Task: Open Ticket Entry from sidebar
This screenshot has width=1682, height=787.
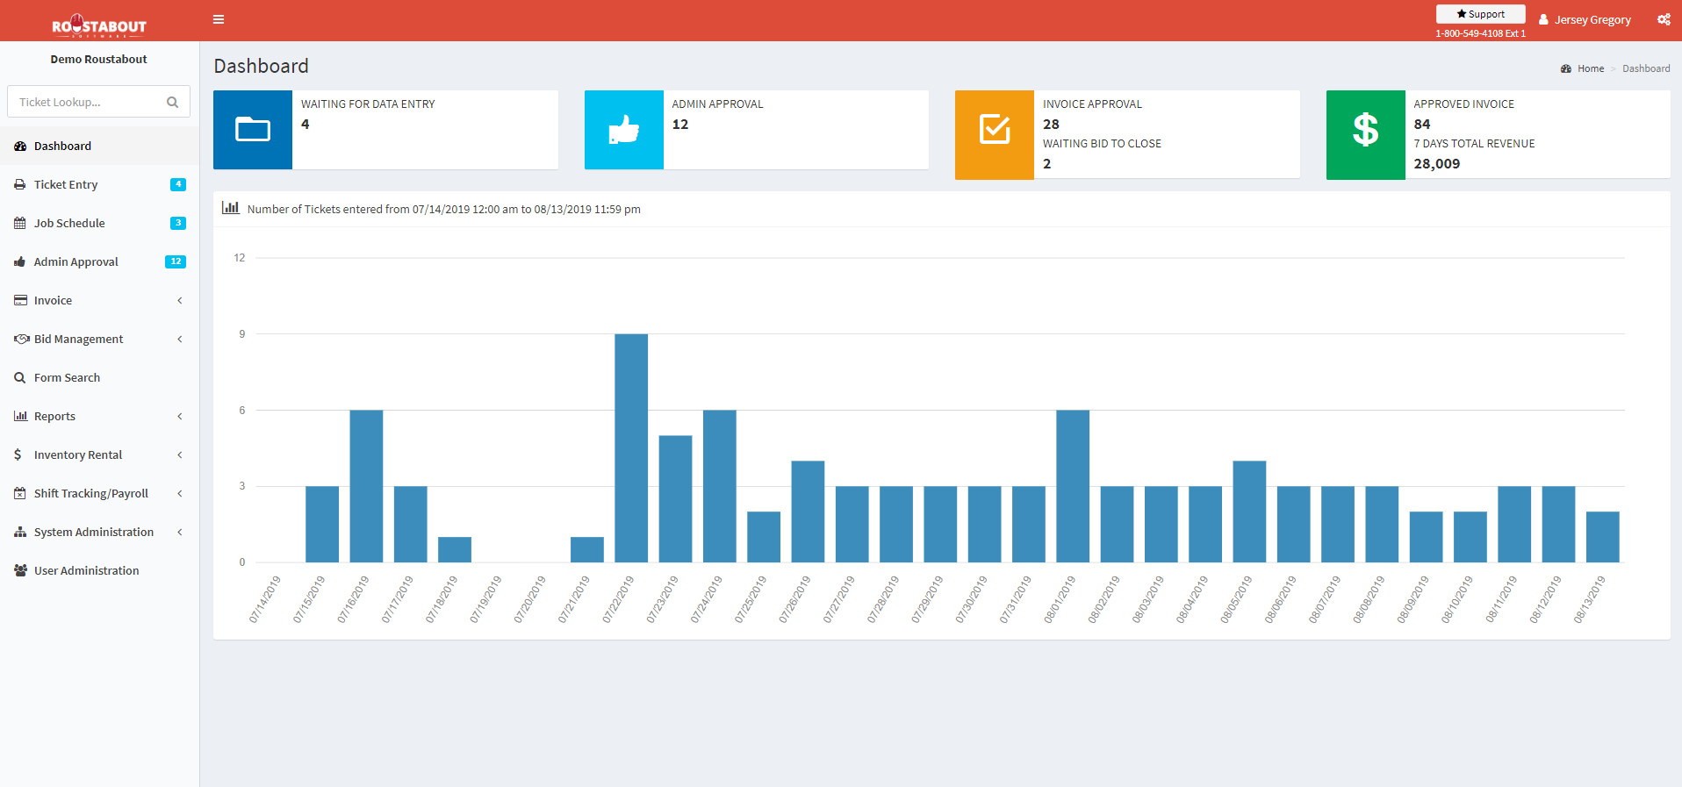Action: tap(99, 184)
